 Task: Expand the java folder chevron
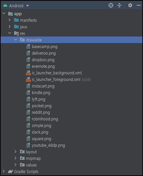(x=10, y=27)
